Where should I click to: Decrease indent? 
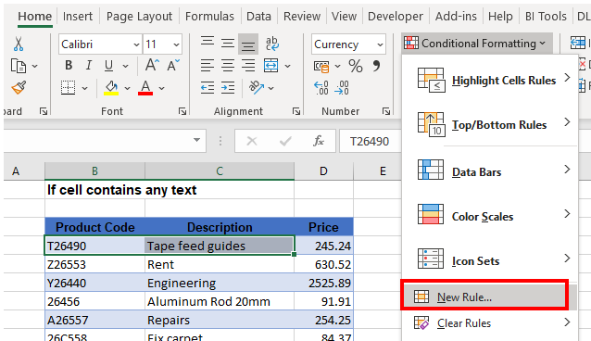tap(207, 88)
